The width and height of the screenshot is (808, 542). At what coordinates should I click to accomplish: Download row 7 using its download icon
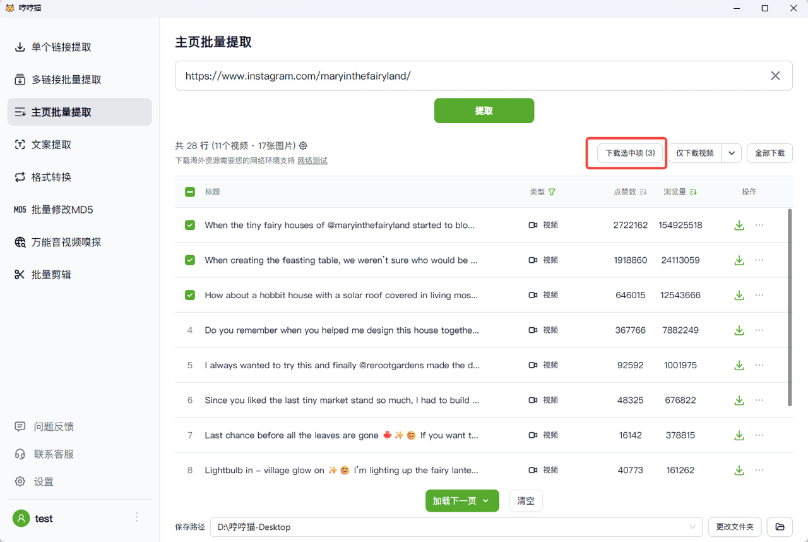(x=739, y=435)
